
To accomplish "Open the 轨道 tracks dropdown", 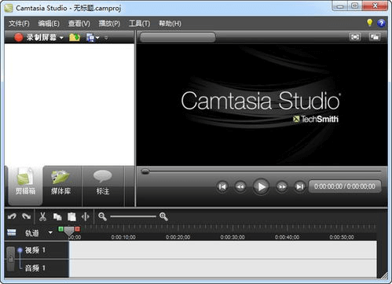I will pyautogui.click(x=50, y=232).
